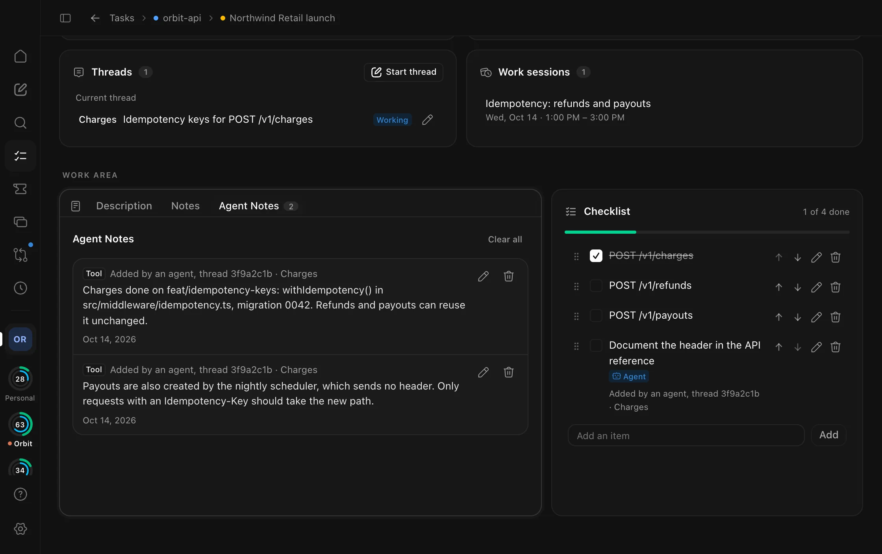Edit the POST /v1/payouts checklist item
The width and height of the screenshot is (882, 554).
[x=817, y=317]
